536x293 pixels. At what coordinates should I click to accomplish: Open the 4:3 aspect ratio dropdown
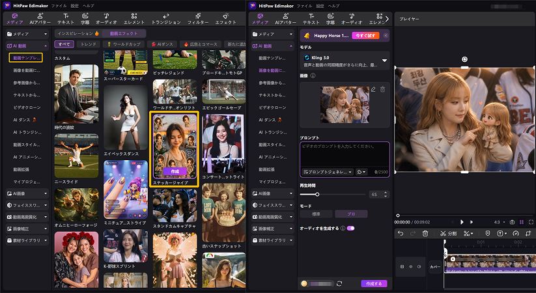point(500,222)
